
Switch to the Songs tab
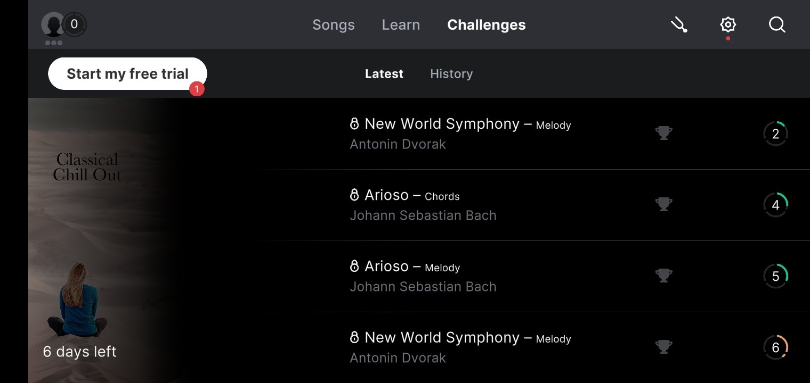(x=334, y=25)
